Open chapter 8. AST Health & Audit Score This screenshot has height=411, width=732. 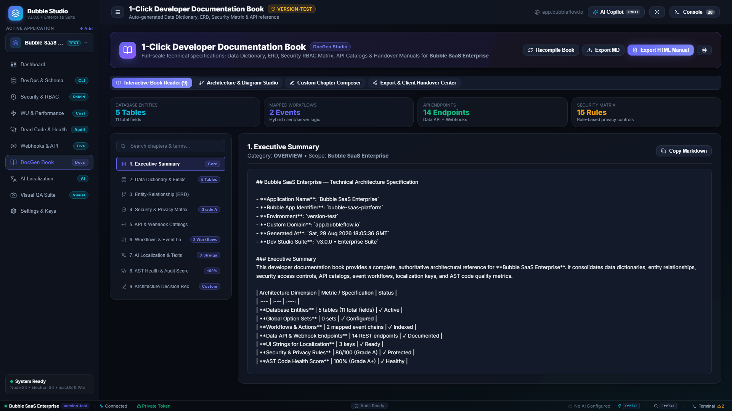[x=171, y=271]
